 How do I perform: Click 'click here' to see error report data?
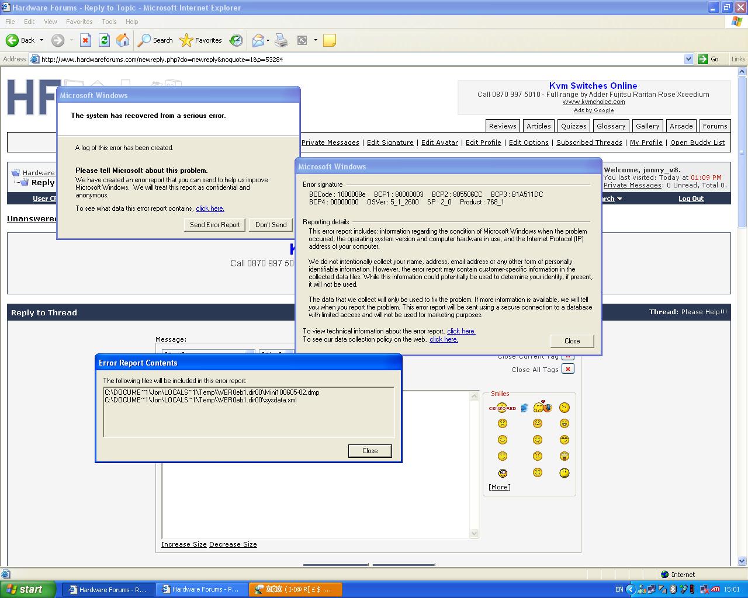210,208
